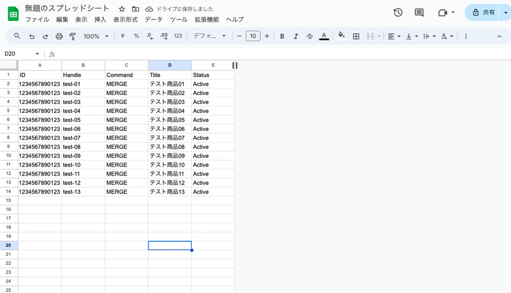
Task: Open the 表示 menu
Action: pyautogui.click(x=81, y=19)
